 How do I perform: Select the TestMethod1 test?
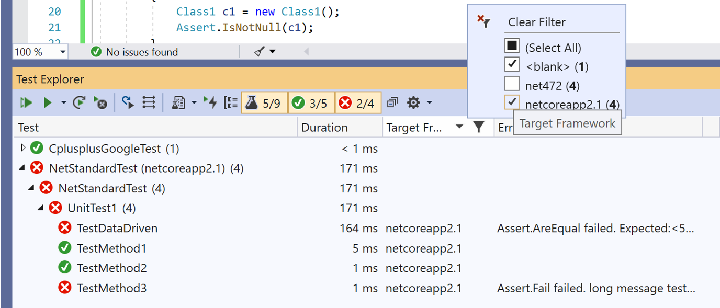(x=111, y=248)
